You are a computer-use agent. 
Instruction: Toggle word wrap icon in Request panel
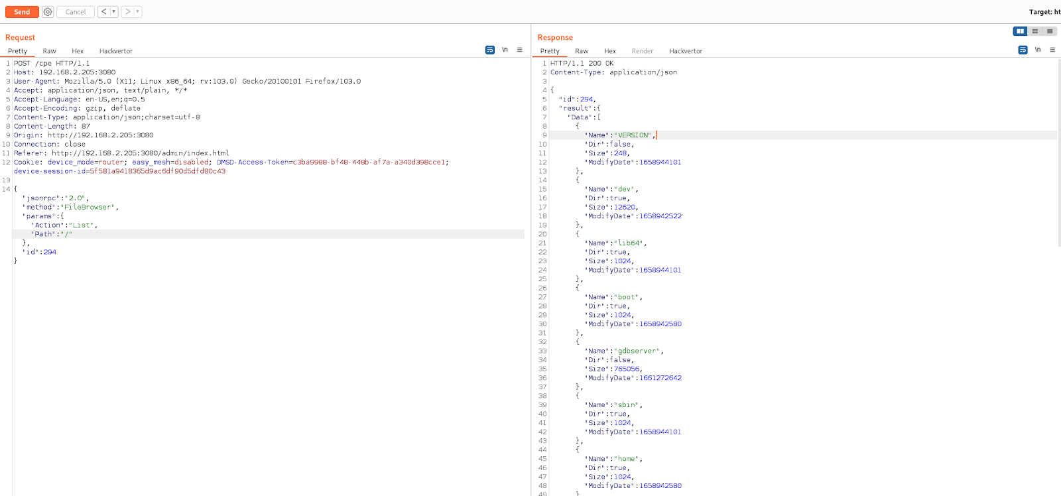coord(490,50)
